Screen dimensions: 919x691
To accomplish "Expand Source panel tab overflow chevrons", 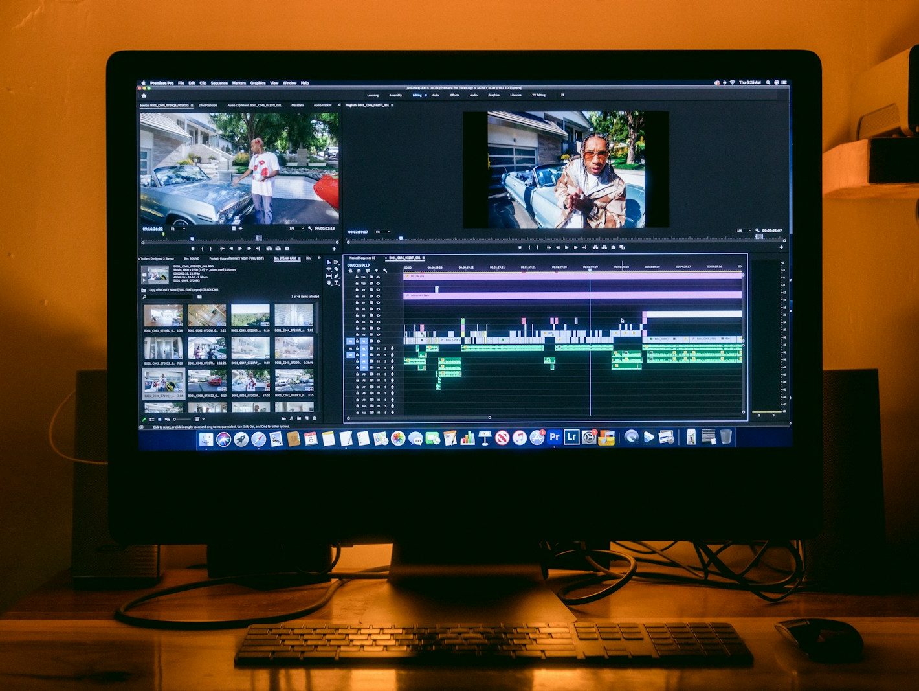I will coord(339,105).
